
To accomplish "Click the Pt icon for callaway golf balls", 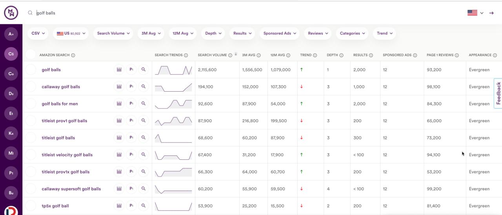I will (131, 87).
